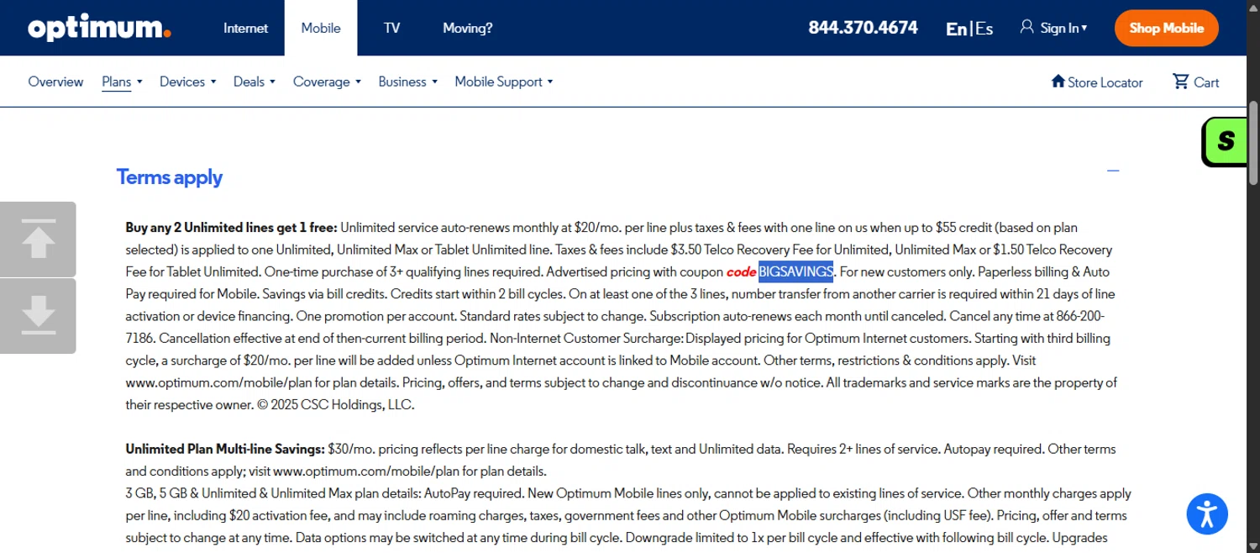Switch language to Es
1260x553 pixels.
tap(984, 29)
